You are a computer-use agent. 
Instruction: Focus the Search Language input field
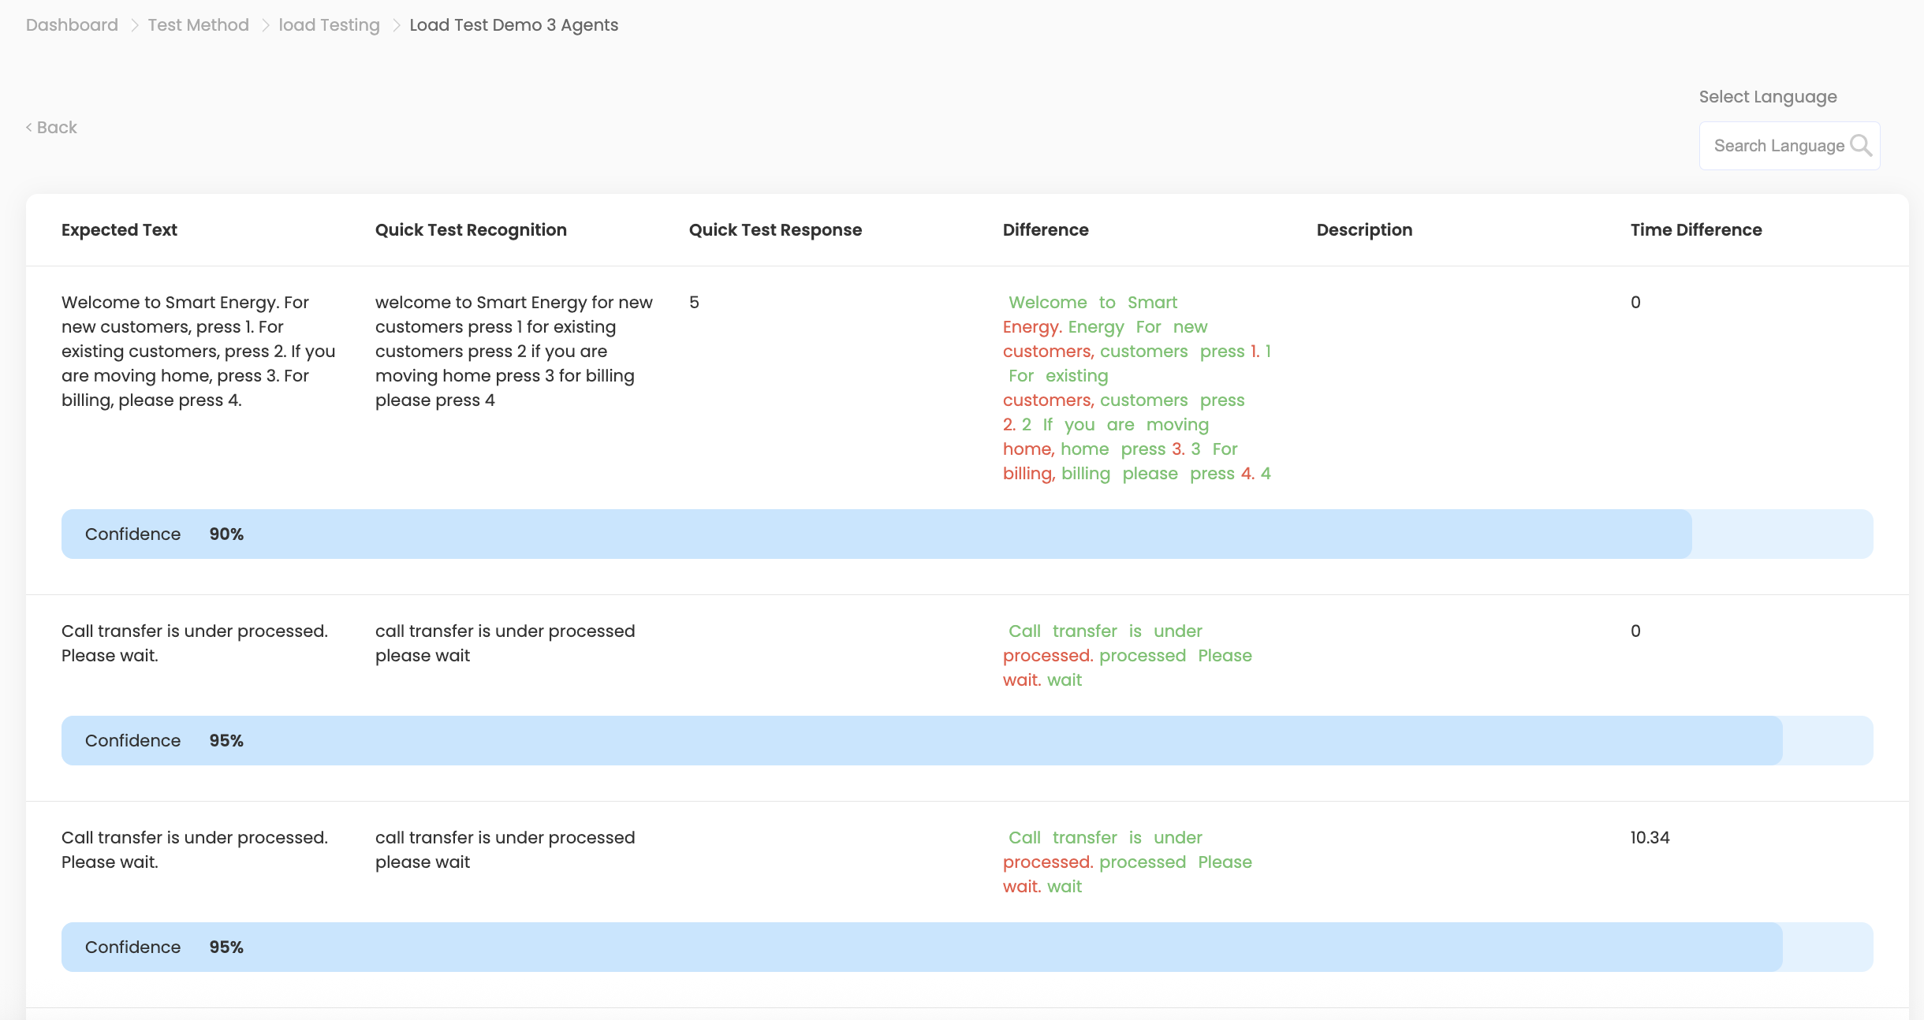pyautogui.click(x=1778, y=146)
